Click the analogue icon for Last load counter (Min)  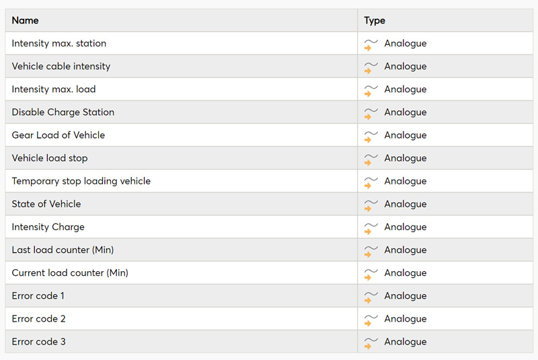(371, 251)
